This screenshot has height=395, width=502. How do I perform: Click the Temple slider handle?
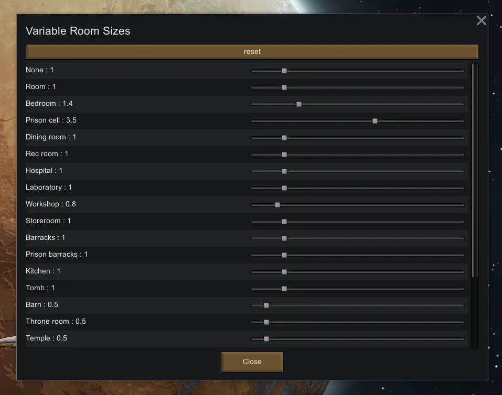pos(266,339)
